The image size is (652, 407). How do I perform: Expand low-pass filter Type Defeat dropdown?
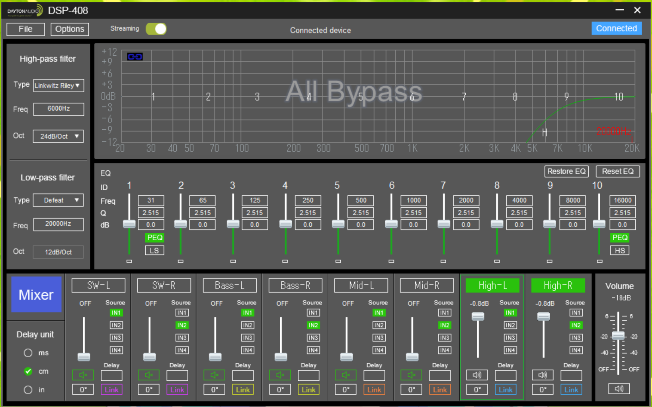59,200
